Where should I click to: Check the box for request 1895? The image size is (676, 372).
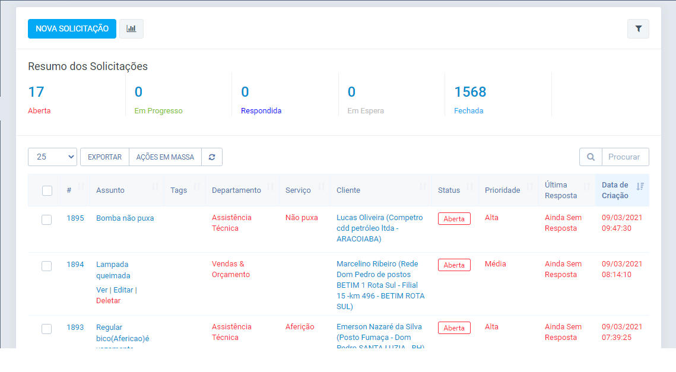click(x=46, y=220)
